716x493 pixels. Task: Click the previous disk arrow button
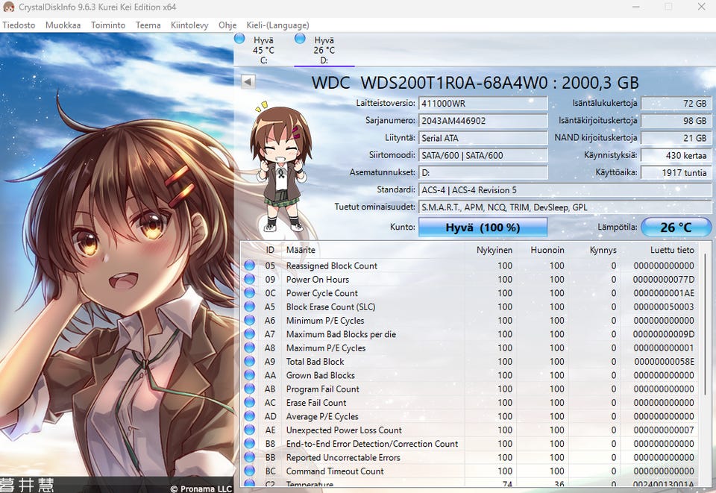coord(248,82)
